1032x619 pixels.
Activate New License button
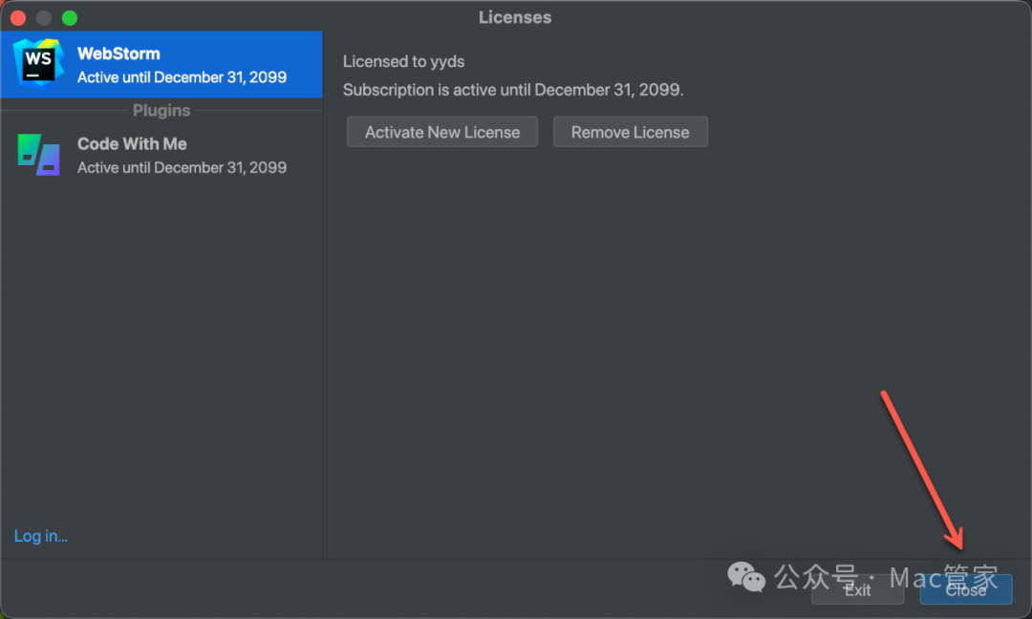point(442,132)
